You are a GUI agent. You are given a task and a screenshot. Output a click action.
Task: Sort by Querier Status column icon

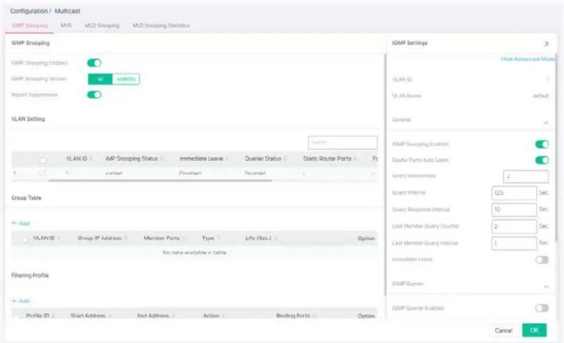click(285, 159)
